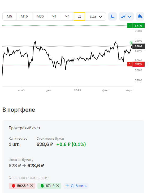Click the line chart type icon
151x193 pixels.
click(x=123, y=16)
